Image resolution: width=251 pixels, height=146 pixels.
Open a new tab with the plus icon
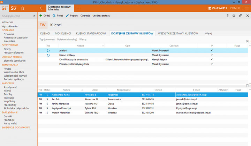[79, 8]
